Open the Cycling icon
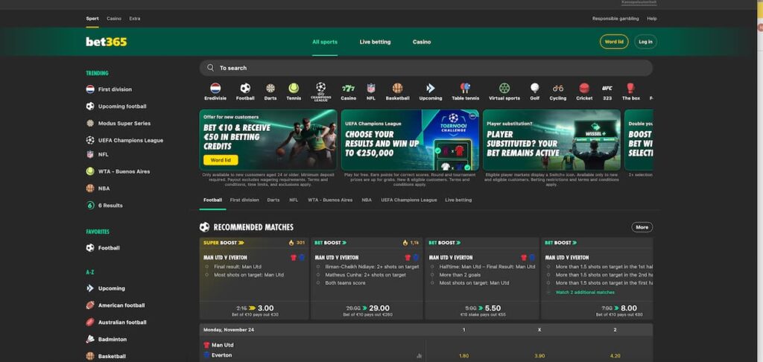Image resolution: width=763 pixels, height=362 pixels. (558, 88)
